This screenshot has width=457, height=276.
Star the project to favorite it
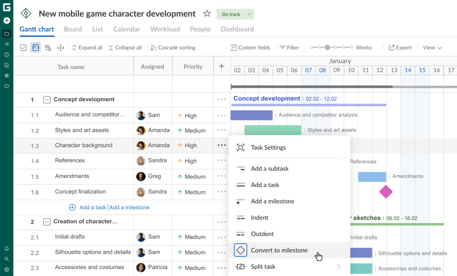(207, 13)
